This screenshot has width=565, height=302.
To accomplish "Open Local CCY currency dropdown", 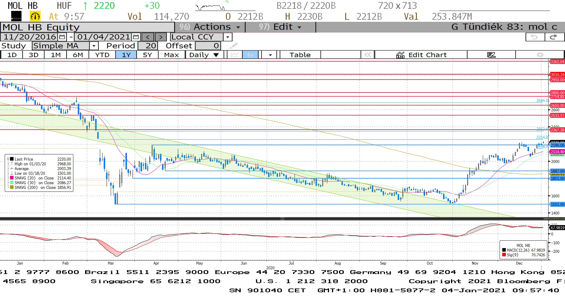I will point(227,37).
